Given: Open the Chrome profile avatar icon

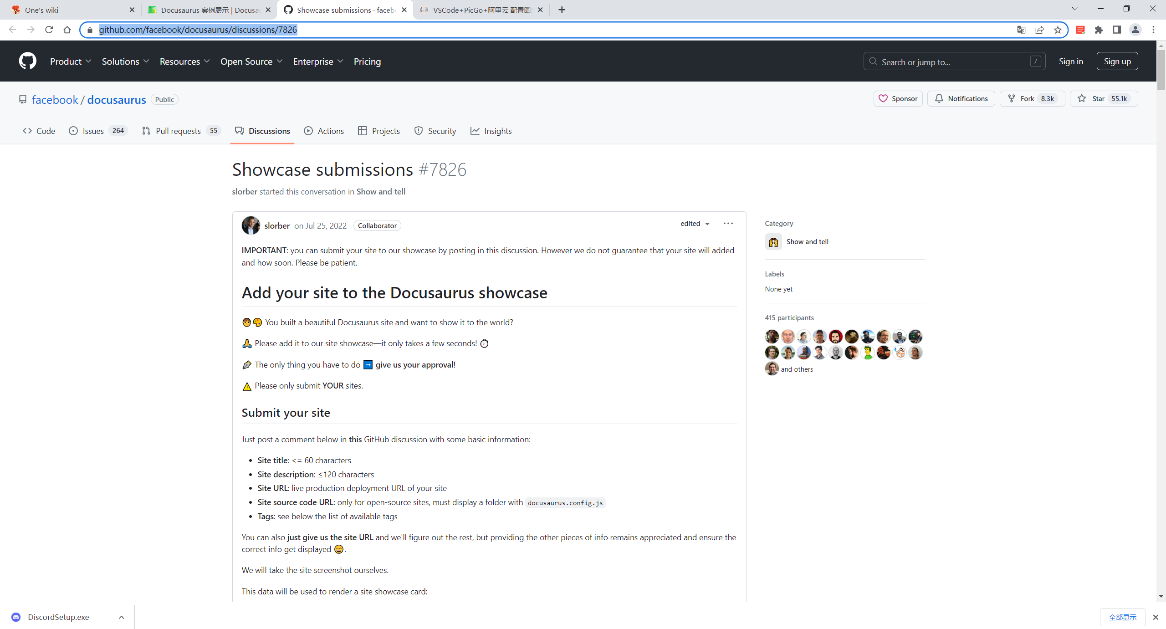Looking at the screenshot, I should [x=1135, y=30].
